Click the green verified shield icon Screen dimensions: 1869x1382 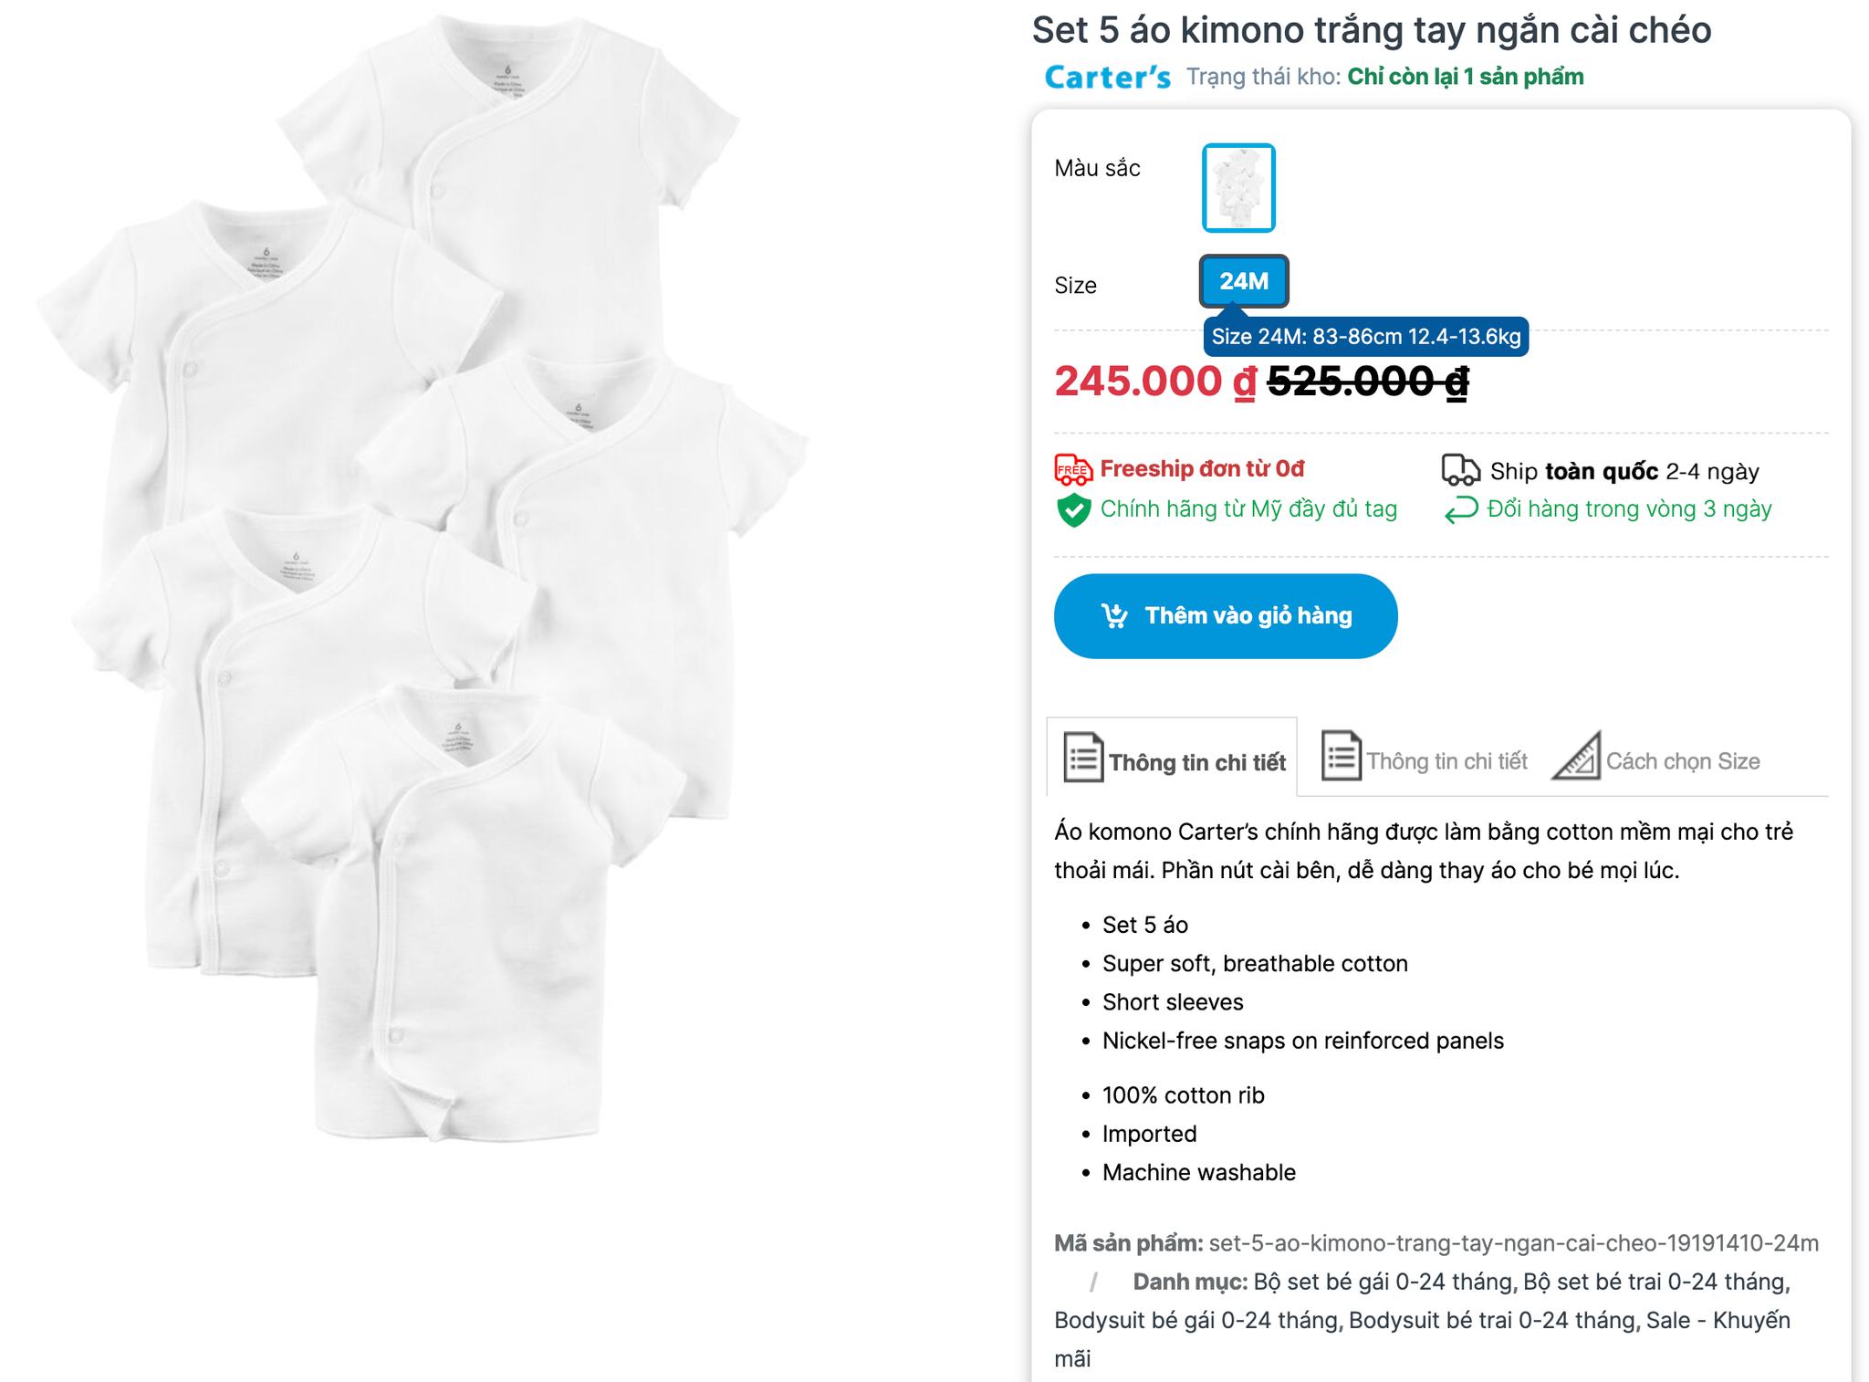[1073, 509]
